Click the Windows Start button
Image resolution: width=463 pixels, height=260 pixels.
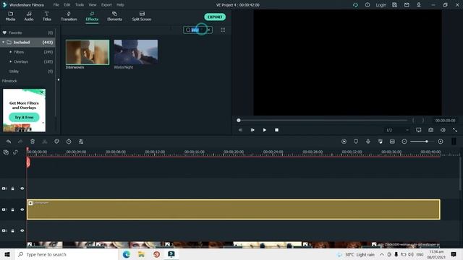[x=7, y=254]
